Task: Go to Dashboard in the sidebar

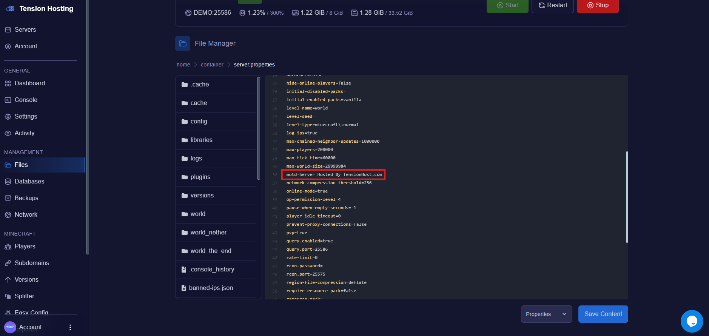Action: tap(25, 83)
